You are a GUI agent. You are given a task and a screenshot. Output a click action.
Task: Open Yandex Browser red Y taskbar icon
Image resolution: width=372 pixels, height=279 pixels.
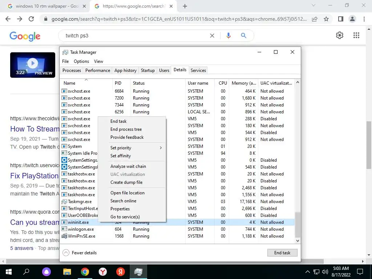[103, 272]
